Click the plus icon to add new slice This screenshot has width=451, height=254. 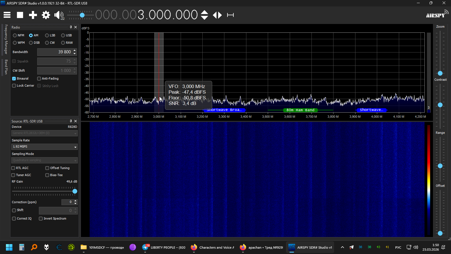(33, 15)
